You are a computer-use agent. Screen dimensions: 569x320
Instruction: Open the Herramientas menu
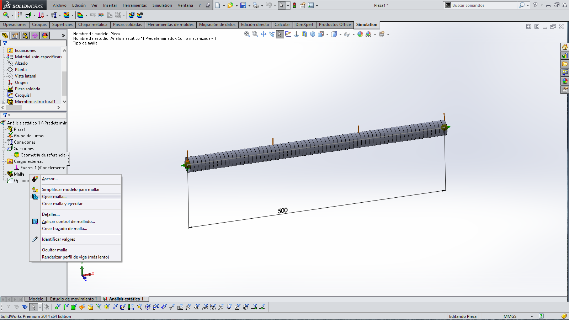[134, 5]
